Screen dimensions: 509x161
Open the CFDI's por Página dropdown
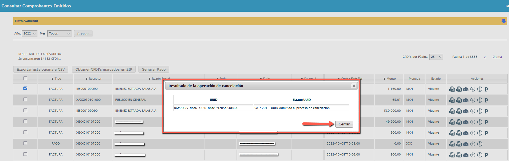coord(436,57)
